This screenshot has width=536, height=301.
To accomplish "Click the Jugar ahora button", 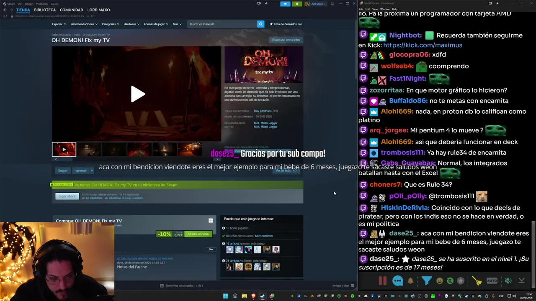I will [x=67, y=196].
